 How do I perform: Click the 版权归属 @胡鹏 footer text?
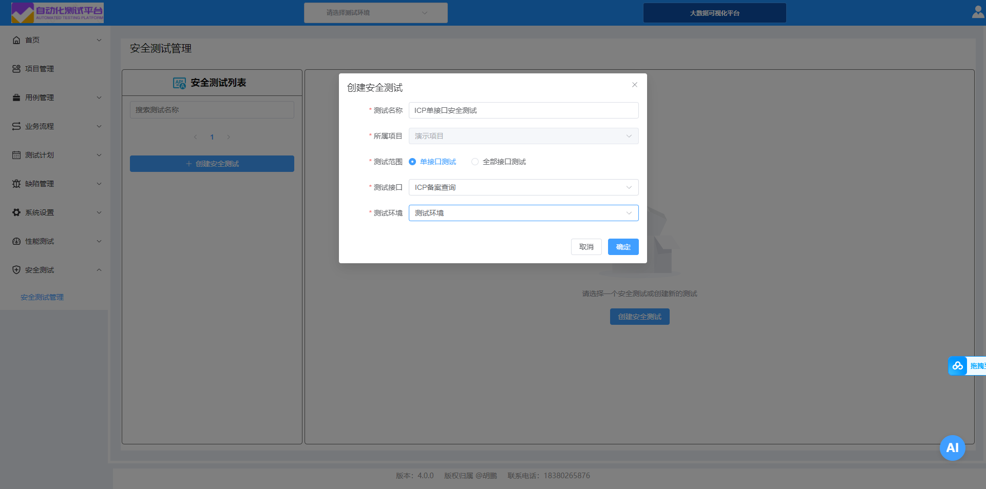tap(470, 476)
